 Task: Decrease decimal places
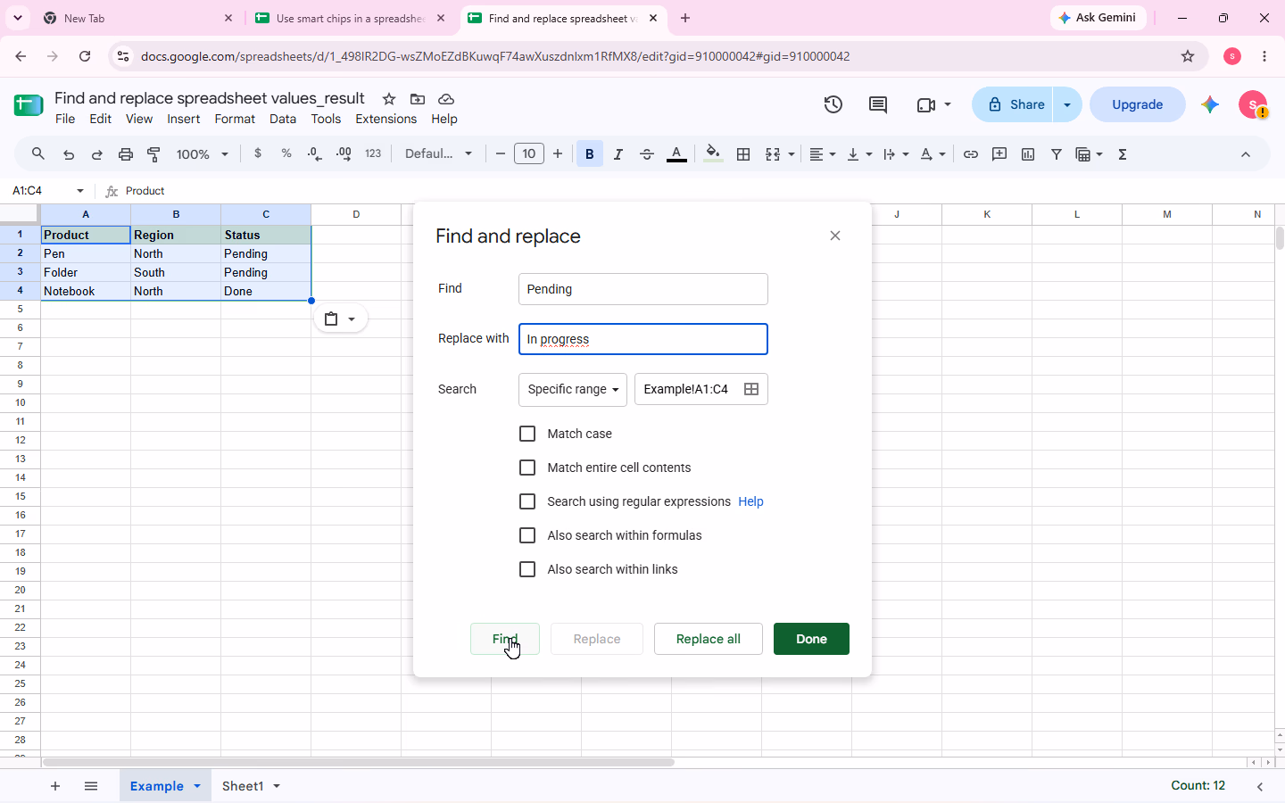[314, 154]
